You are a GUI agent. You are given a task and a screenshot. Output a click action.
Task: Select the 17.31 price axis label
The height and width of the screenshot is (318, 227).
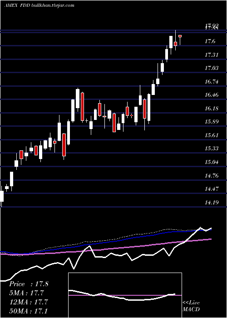coord(212,55)
